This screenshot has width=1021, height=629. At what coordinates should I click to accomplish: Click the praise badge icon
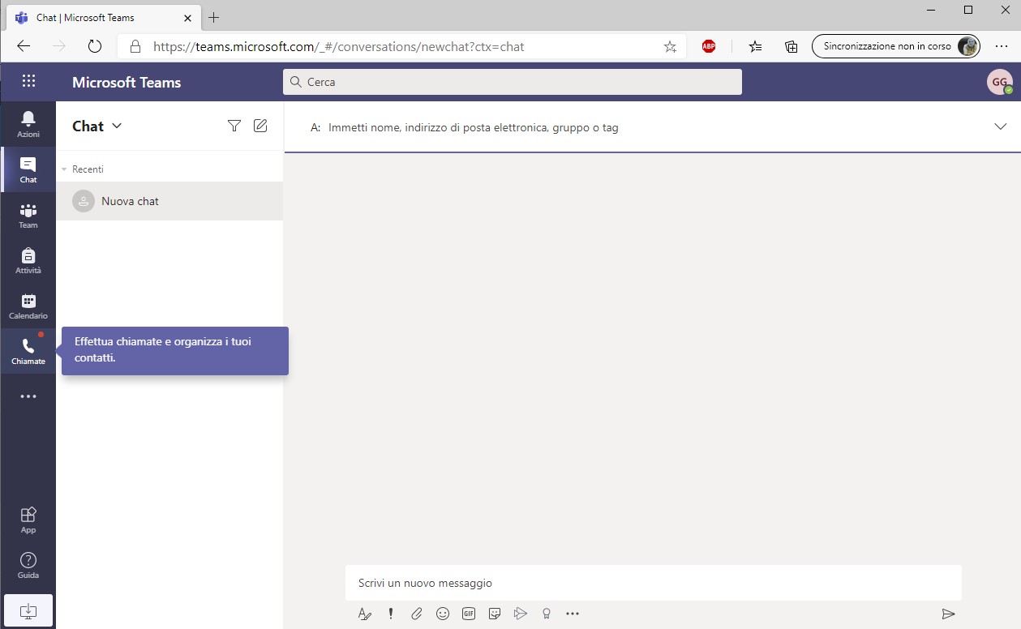click(x=547, y=614)
